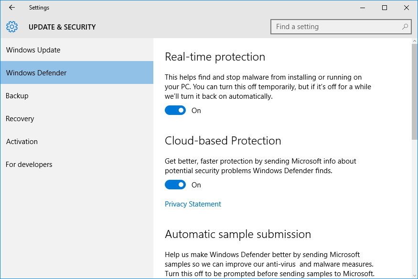
Task: Maximize the Settings window
Action: (384, 8)
